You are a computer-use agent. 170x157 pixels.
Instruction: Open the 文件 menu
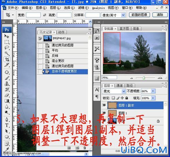pos(13,8)
